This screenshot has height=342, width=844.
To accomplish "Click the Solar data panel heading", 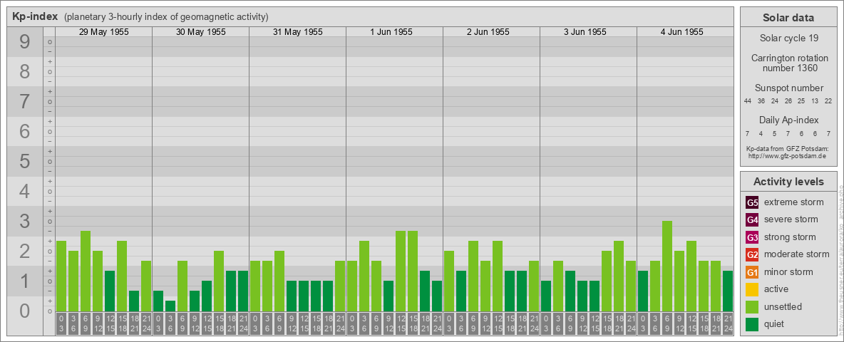I will pyautogui.click(x=788, y=18).
